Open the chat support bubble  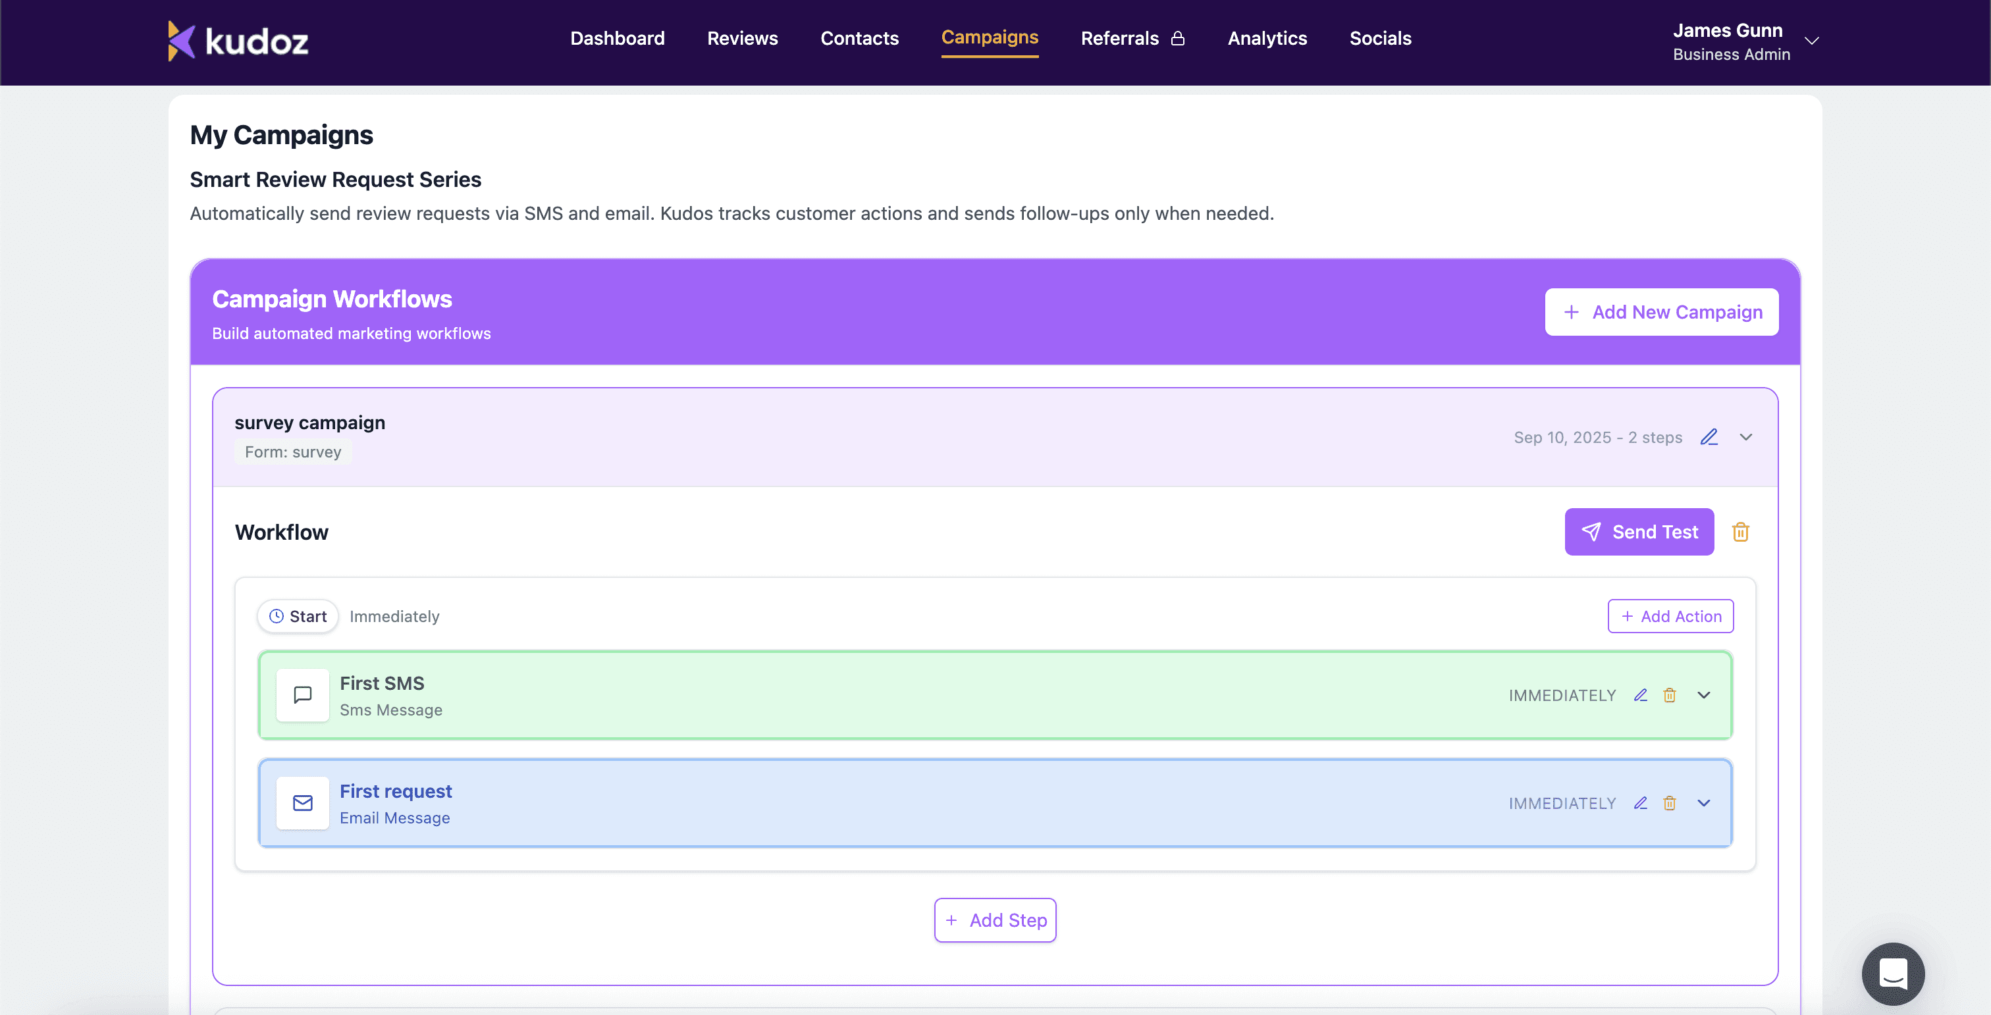tap(1893, 974)
